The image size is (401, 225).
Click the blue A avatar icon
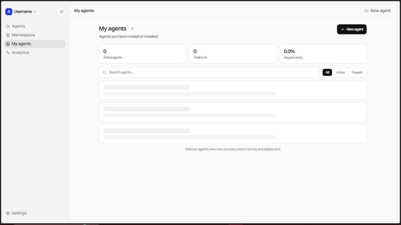[x=8, y=11]
